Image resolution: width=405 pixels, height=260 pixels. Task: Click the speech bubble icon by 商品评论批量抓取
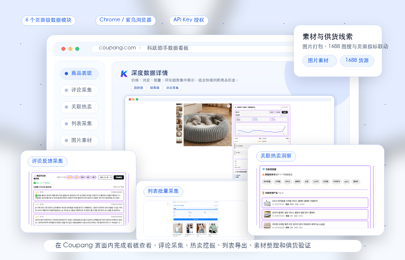tap(35, 176)
